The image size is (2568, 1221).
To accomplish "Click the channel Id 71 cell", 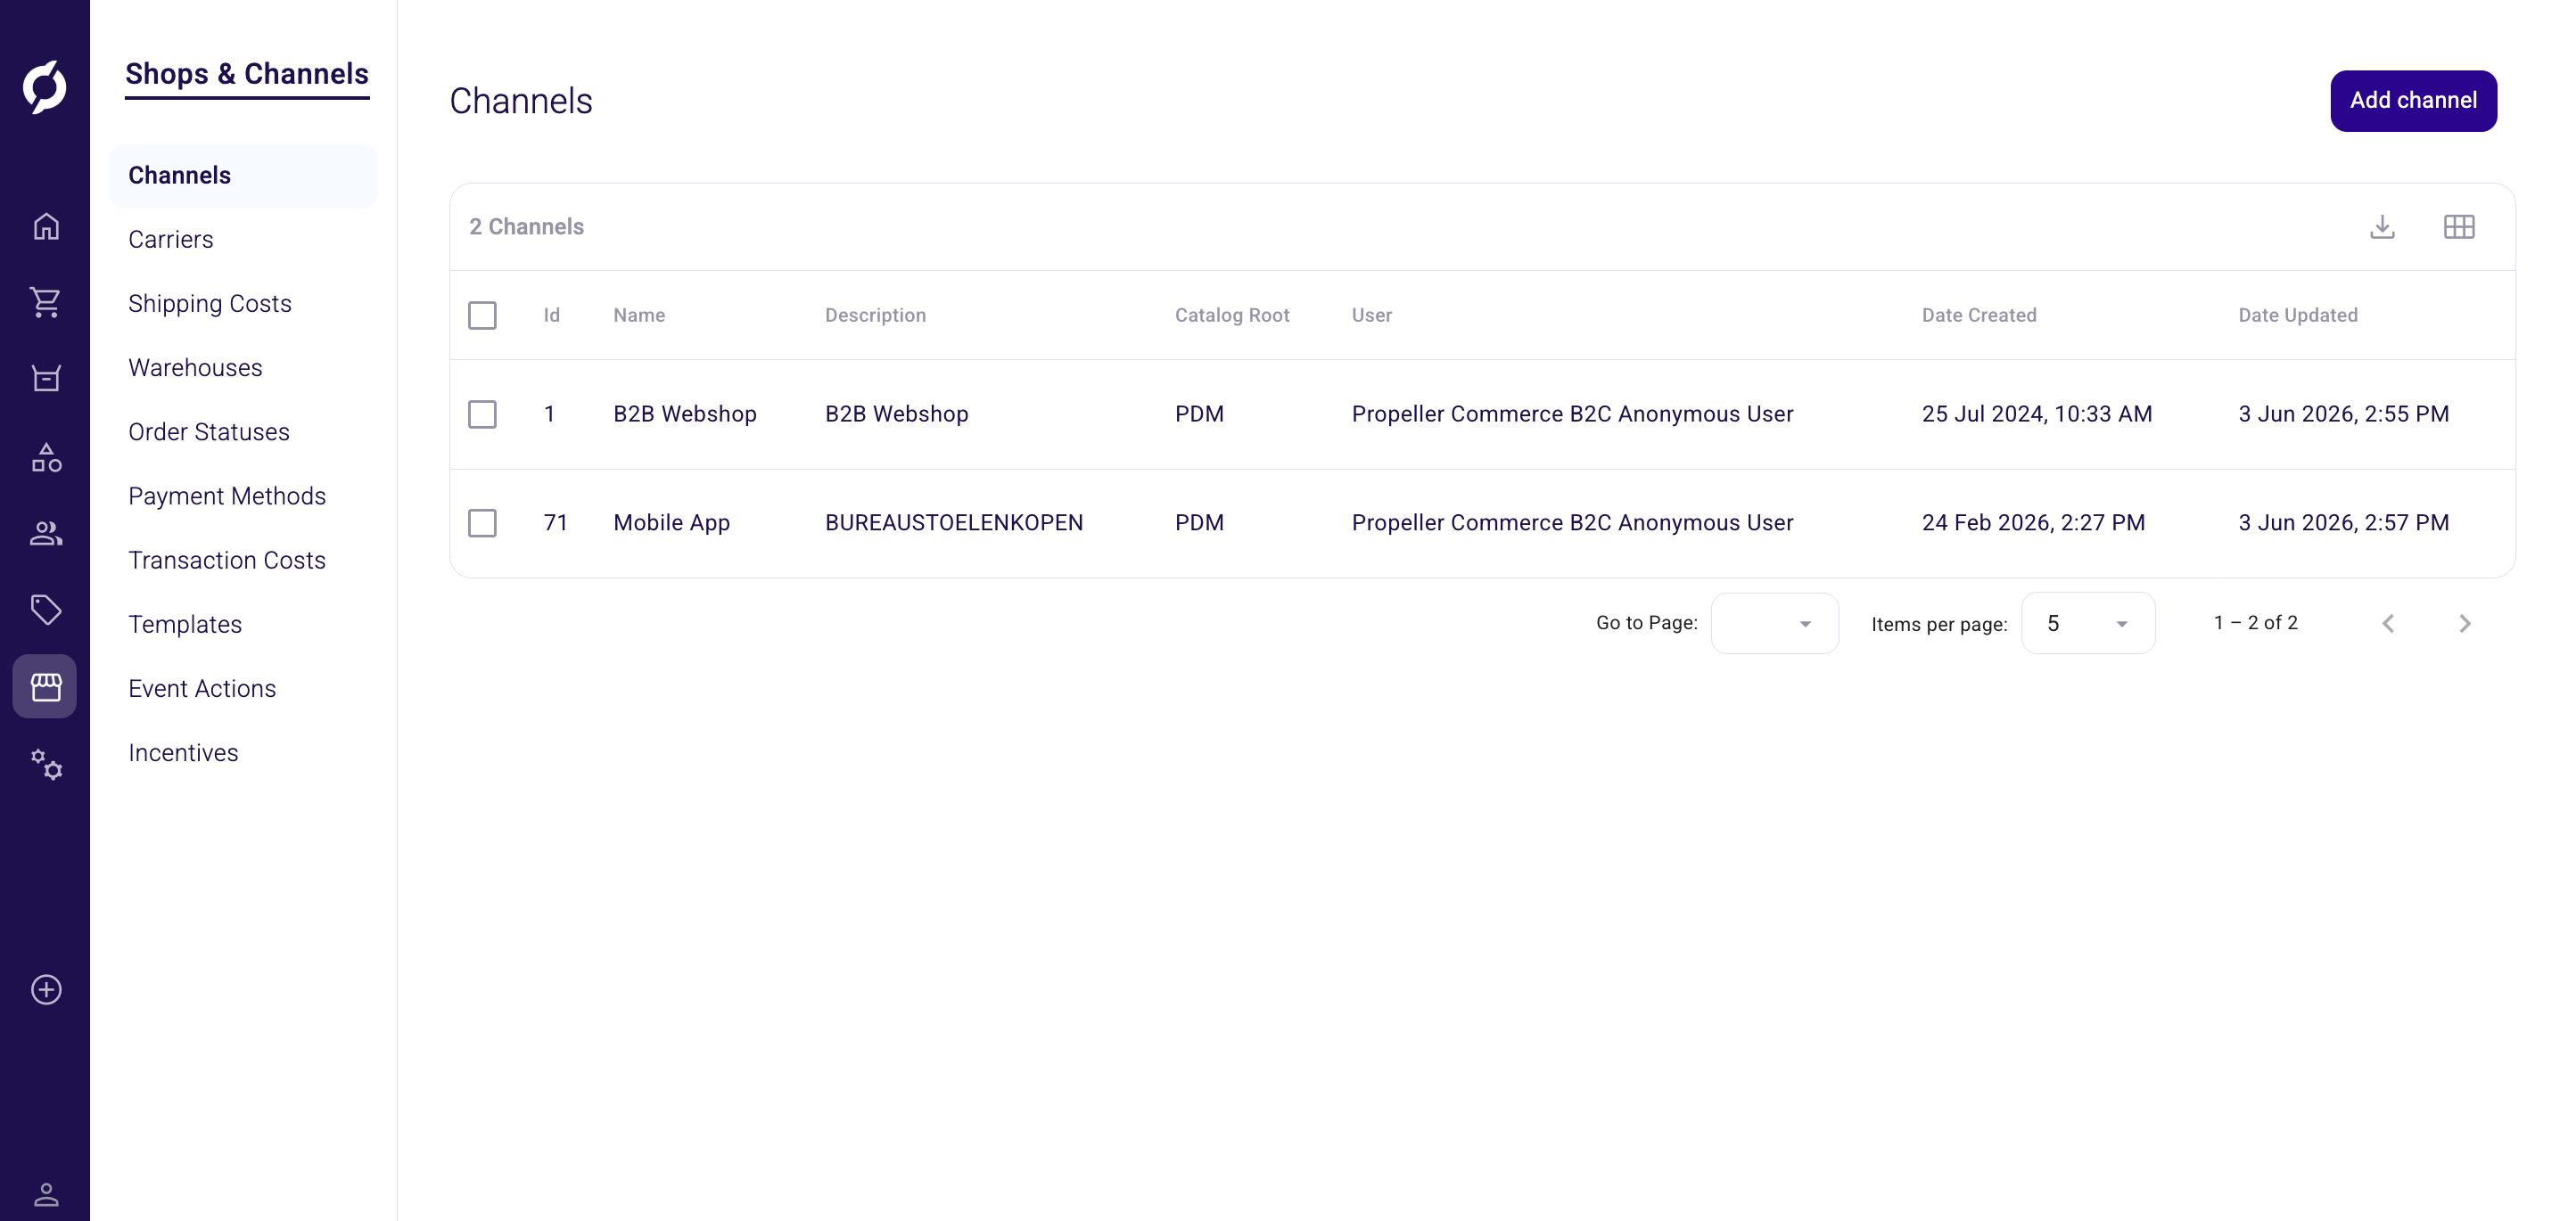I will pyautogui.click(x=556, y=522).
